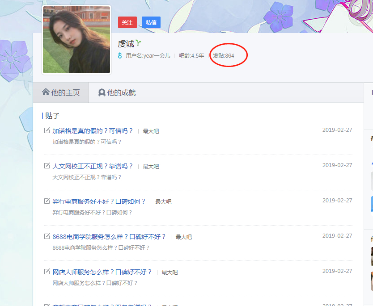373x306 pixels.
Task: Click the post icon beside 羿行电商服务好不好
Action: [47, 201]
